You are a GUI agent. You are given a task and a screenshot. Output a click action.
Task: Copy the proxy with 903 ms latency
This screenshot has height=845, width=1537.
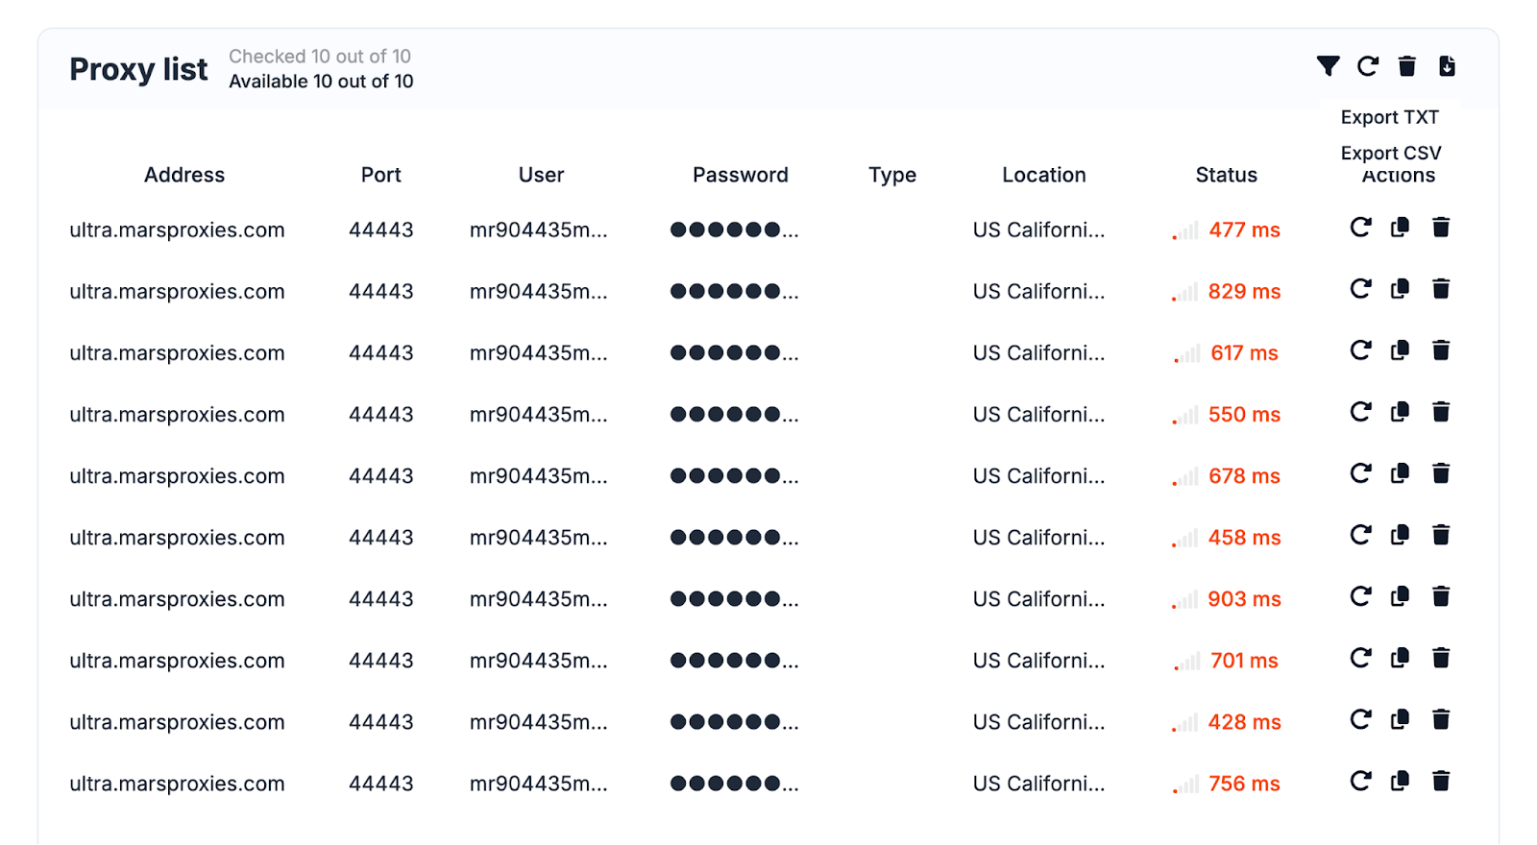[1401, 596]
